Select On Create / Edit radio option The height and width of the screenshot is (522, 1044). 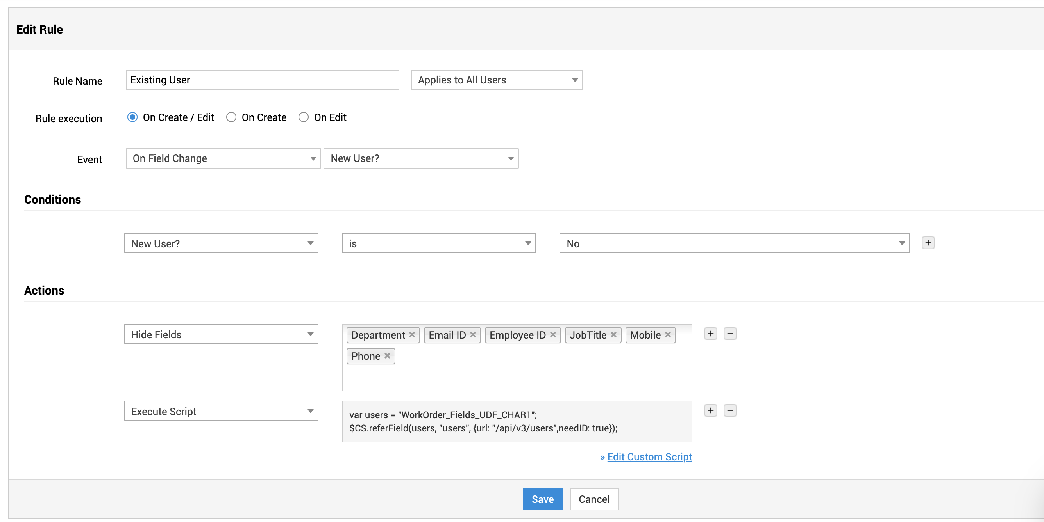132,117
